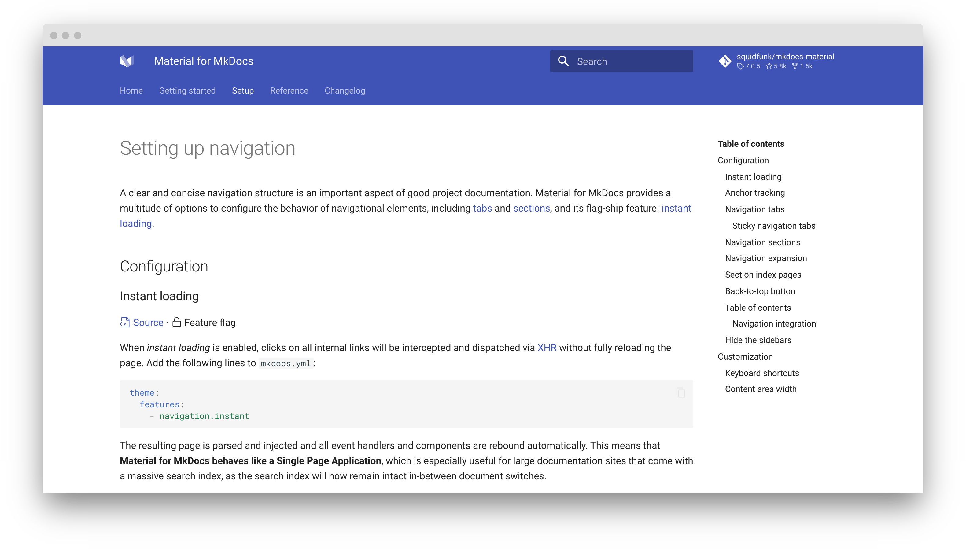Click the version tag 7.0.5 icon
The height and width of the screenshot is (554, 966).
(x=740, y=66)
